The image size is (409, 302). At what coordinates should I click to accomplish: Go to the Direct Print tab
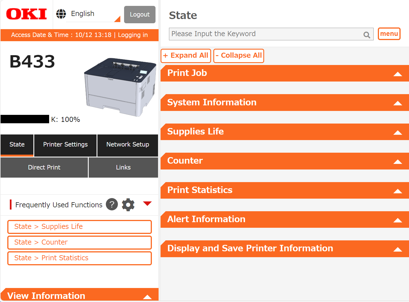44,168
